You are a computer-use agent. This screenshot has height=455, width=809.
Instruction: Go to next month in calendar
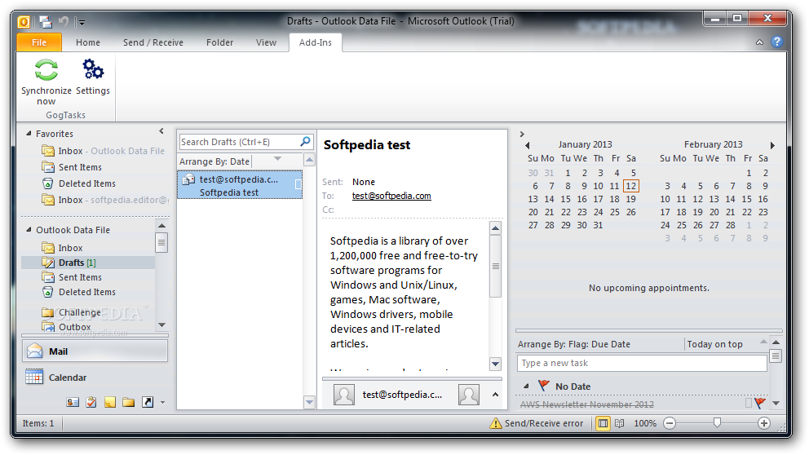coord(772,145)
